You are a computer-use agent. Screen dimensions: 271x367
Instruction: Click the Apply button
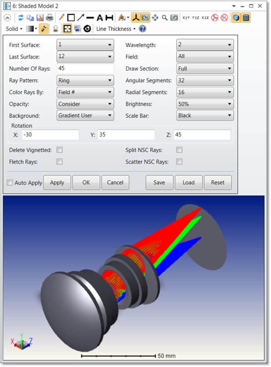[57, 182]
